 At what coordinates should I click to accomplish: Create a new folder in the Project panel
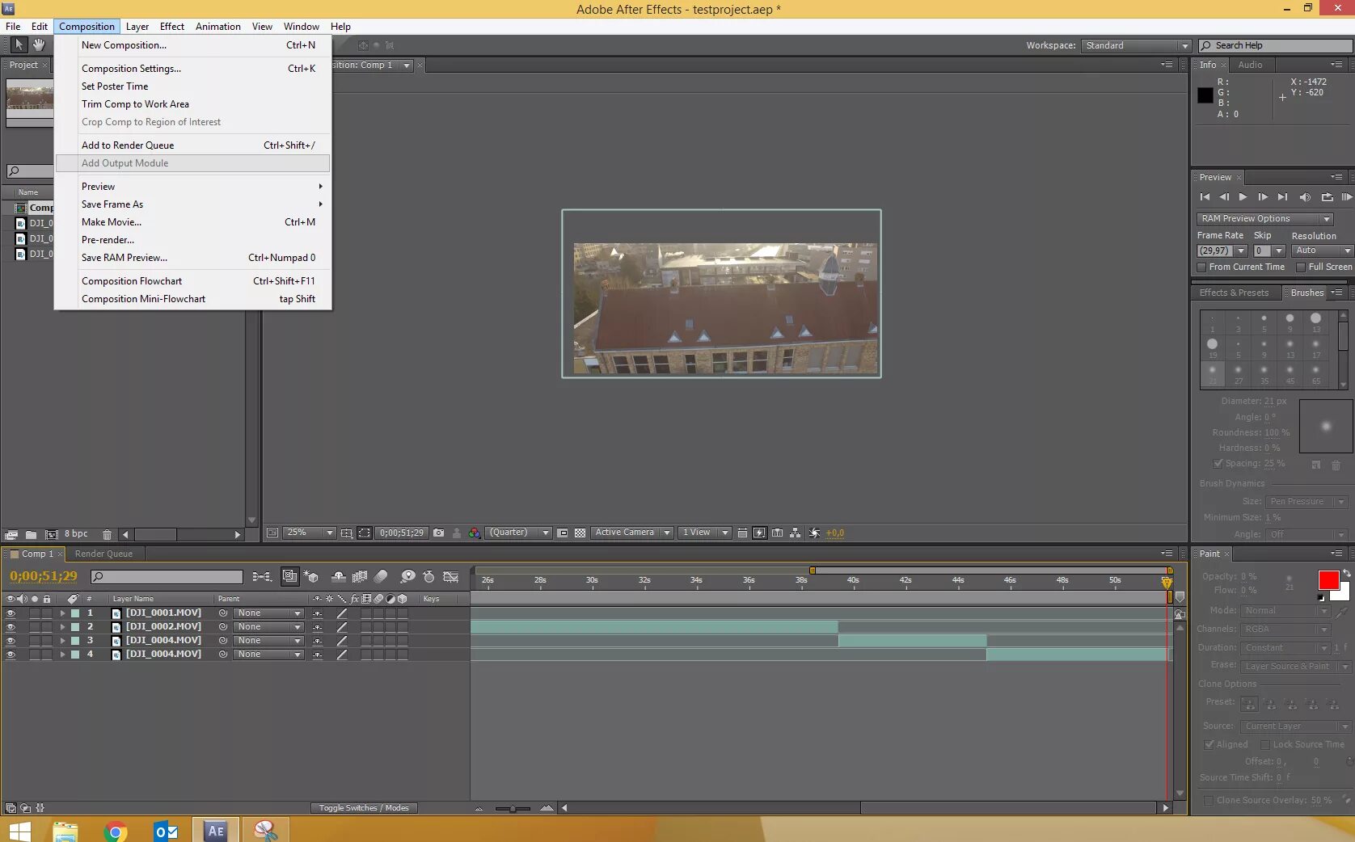click(x=31, y=534)
